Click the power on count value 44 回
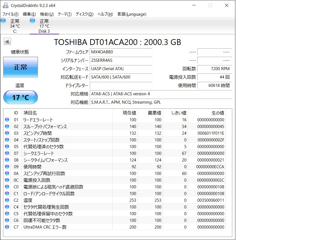The image size is (322, 240). coord(215,77)
